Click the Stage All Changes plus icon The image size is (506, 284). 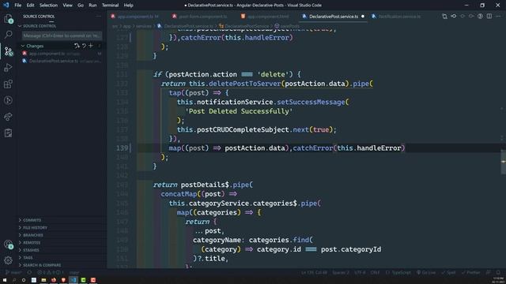coord(91,46)
